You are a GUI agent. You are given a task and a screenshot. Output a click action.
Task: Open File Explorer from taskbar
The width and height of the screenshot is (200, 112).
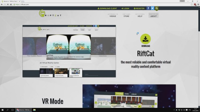pyautogui.click(x=34, y=110)
